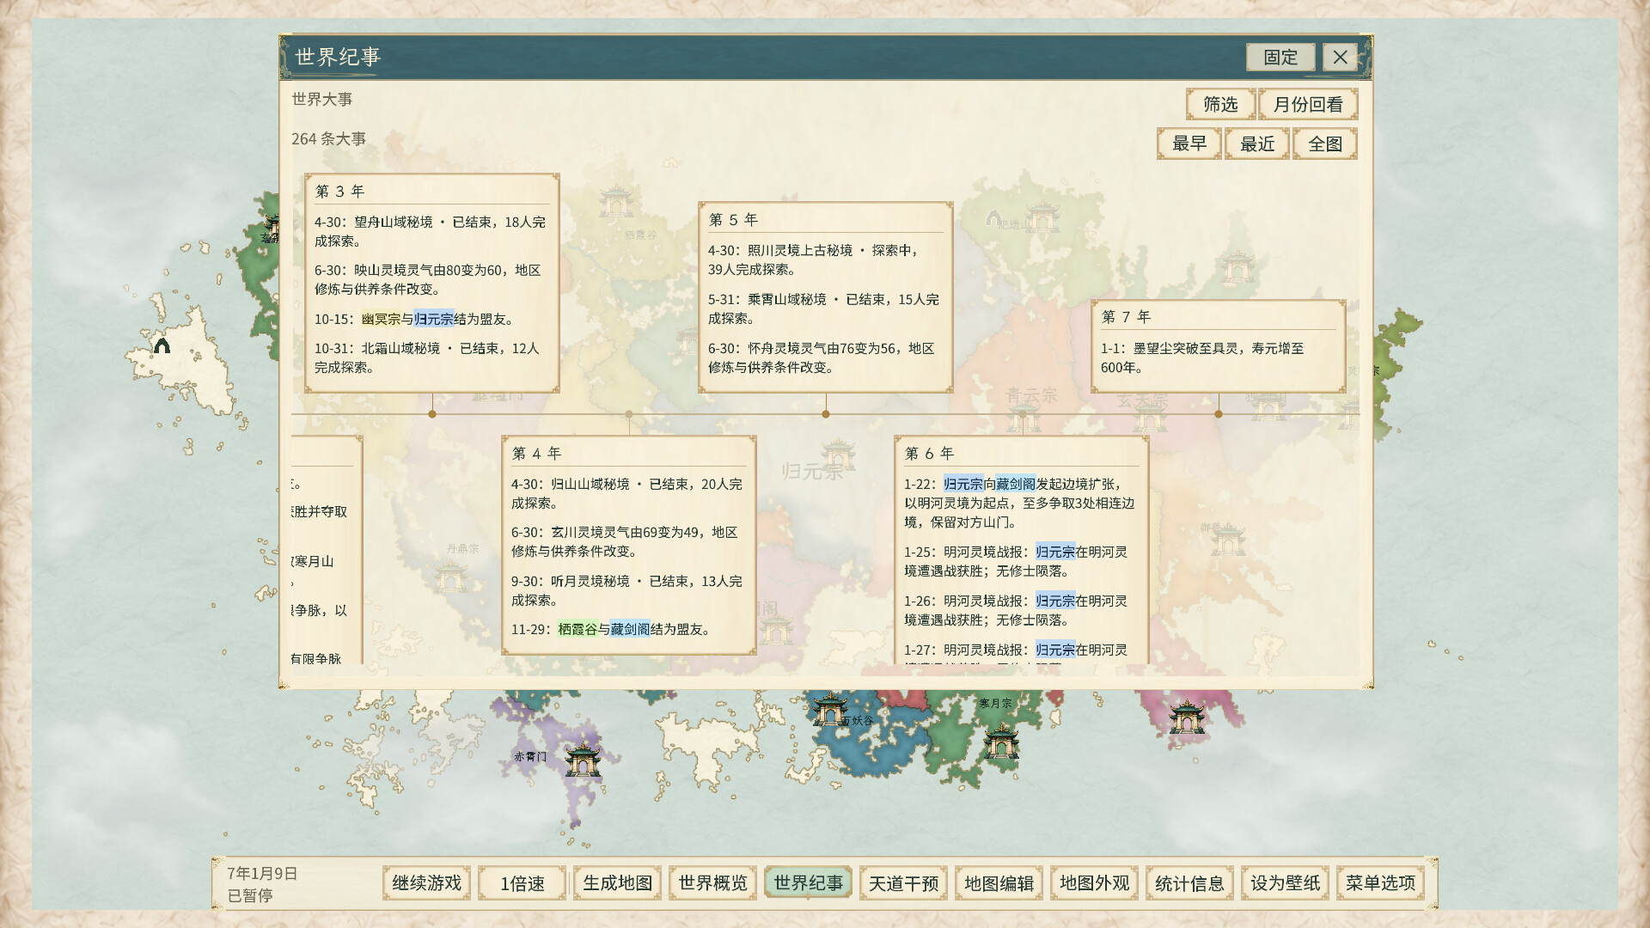Select the 寒月宗 sect pavilion icon on map
The width and height of the screenshot is (1650, 928).
click(x=1001, y=741)
